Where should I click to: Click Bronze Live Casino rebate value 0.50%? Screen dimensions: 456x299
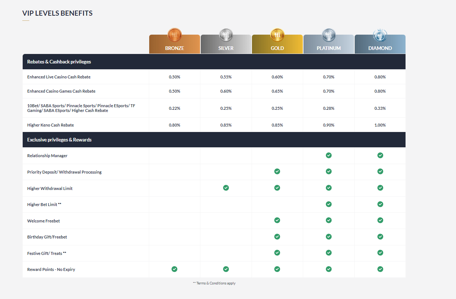(174, 77)
